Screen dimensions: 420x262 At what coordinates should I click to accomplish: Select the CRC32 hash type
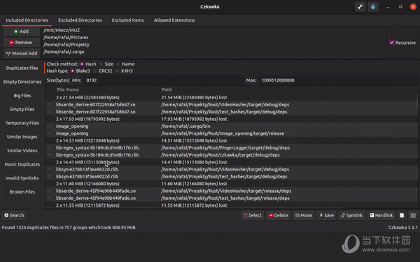(95, 71)
